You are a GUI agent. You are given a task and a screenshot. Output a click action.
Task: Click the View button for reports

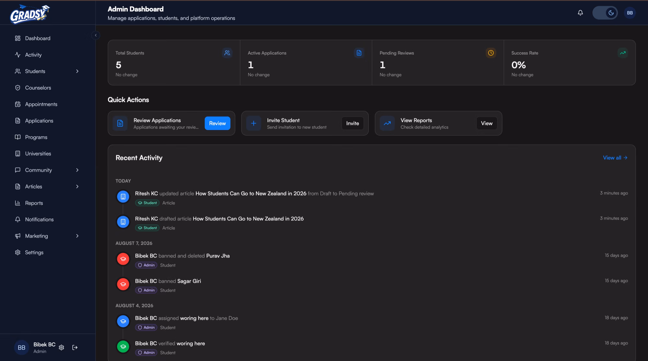487,123
